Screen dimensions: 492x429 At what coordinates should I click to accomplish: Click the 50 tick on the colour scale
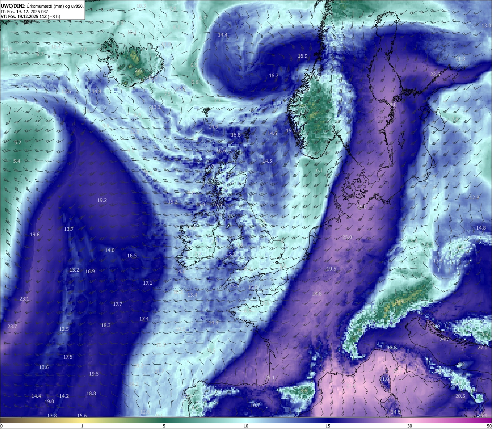(489, 426)
